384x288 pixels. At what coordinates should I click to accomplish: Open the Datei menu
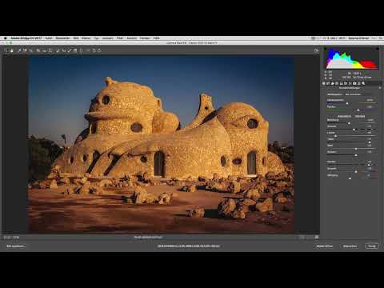coord(49,38)
